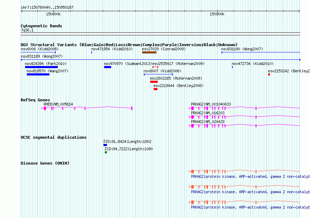Select nsv818570 (Wang2007) label
The image size is (310, 218).
(47, 71)
